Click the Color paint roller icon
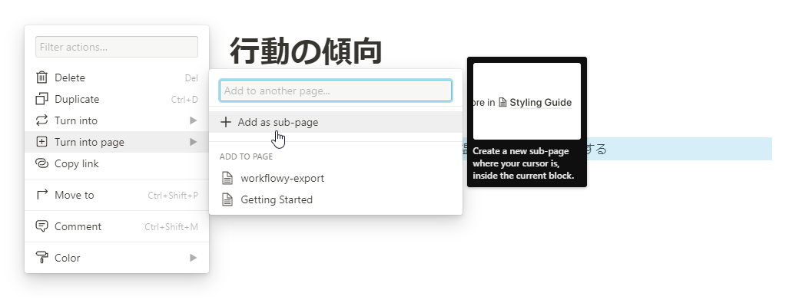Screen dimensions: 809x303 point(41,258)
